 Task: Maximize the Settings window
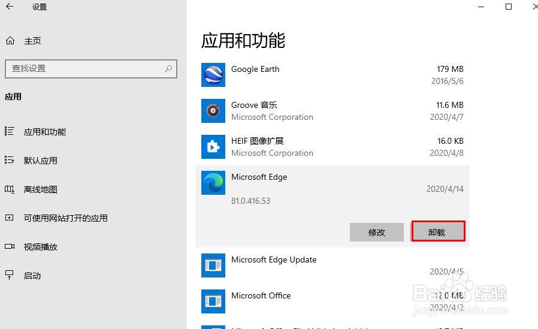509,7
